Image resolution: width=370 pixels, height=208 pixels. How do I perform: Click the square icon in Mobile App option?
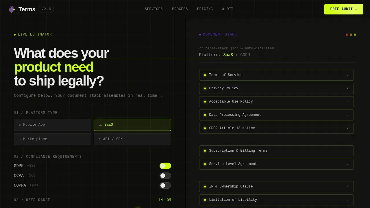tap(20, 125)
